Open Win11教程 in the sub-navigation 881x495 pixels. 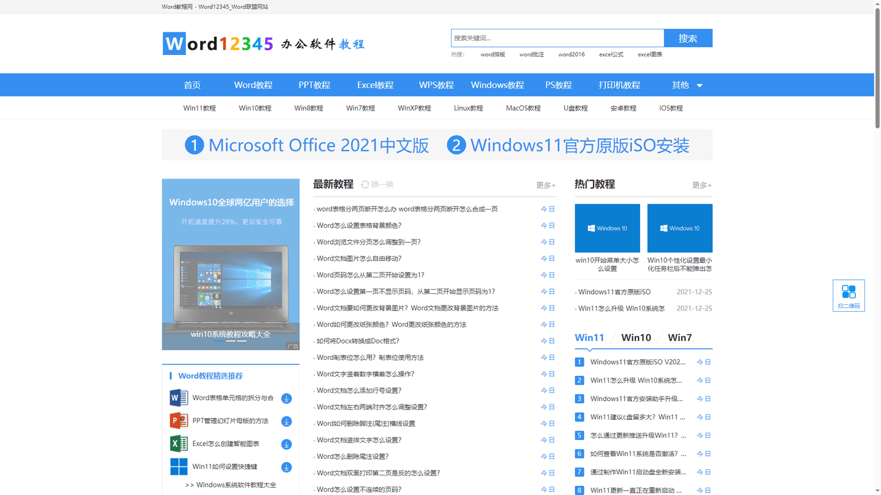199,108
